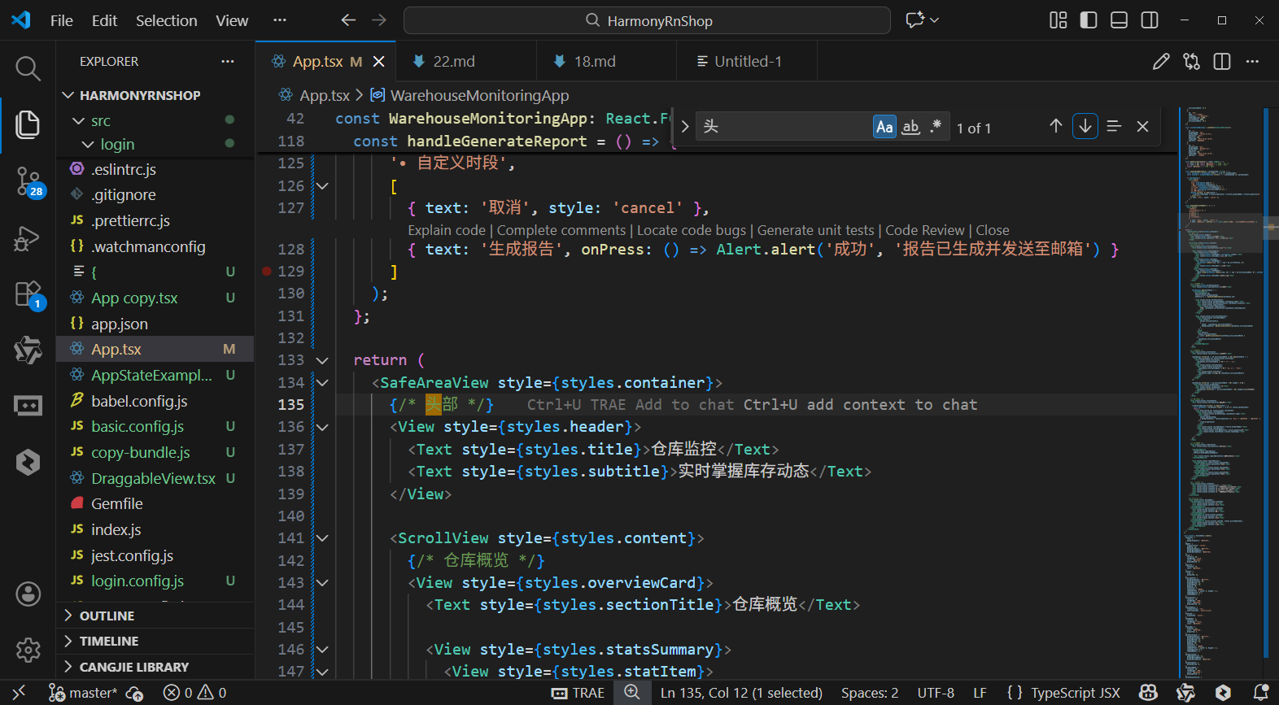Open the Edit menu
This screenshot has width=1279, height=705.
click(x=104, y=20)
